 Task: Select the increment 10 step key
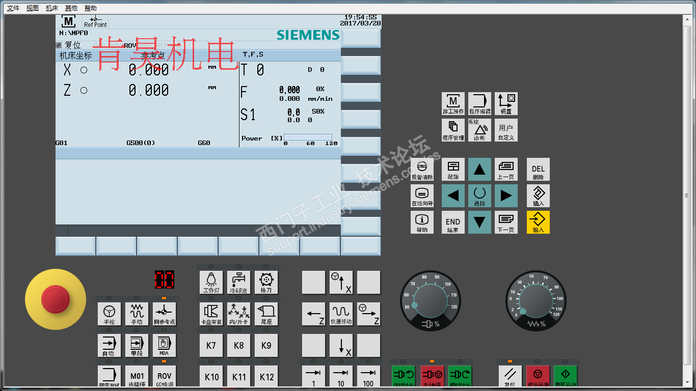tap(341, 376)
